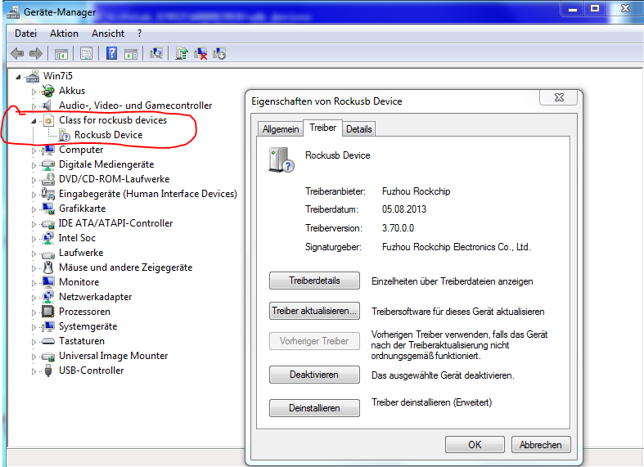Click the Update driver software toolbar icon
Viewport: 644px width, 467px height.
[x=181, y=53]
